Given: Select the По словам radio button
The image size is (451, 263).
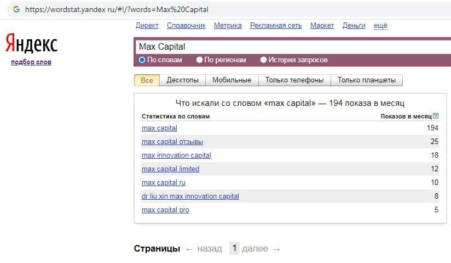Looking at the screenshot, I should click(x=142, y=60).
